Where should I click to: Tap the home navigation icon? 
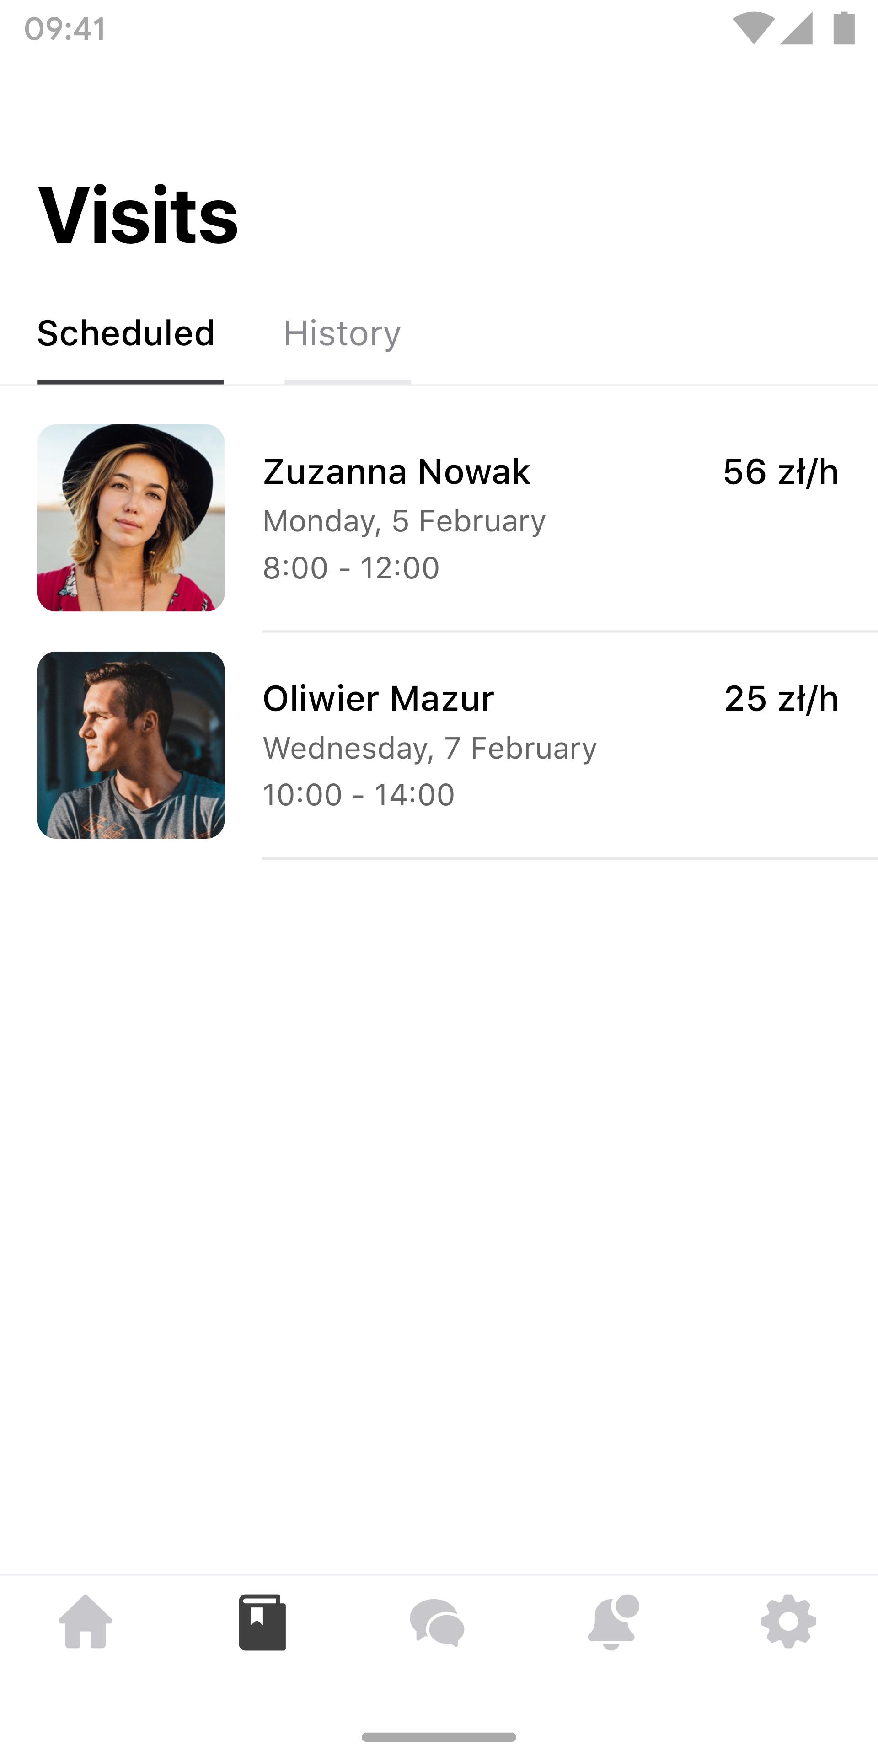point(87,1622)
